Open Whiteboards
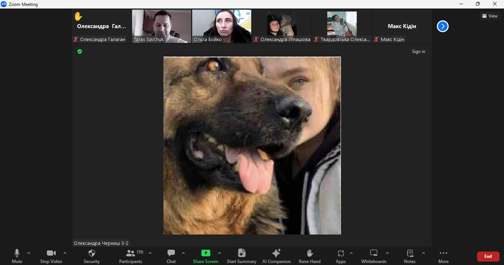 373,256
